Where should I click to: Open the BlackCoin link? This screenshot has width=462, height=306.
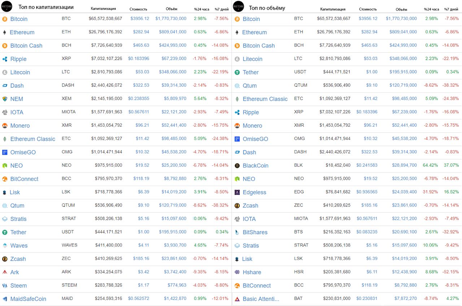256,166
